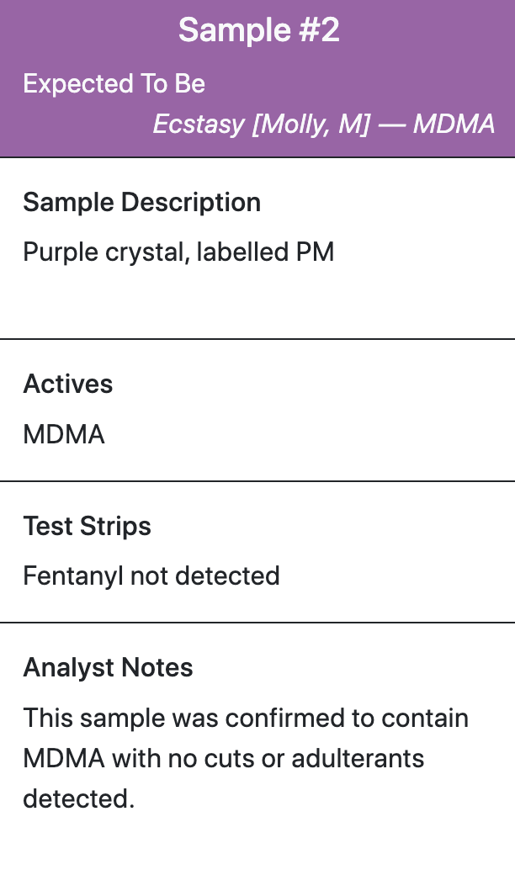The image size is (515, 875).
Task: Click the divider above Analyst Notes
Action: (x=257, y=622)
